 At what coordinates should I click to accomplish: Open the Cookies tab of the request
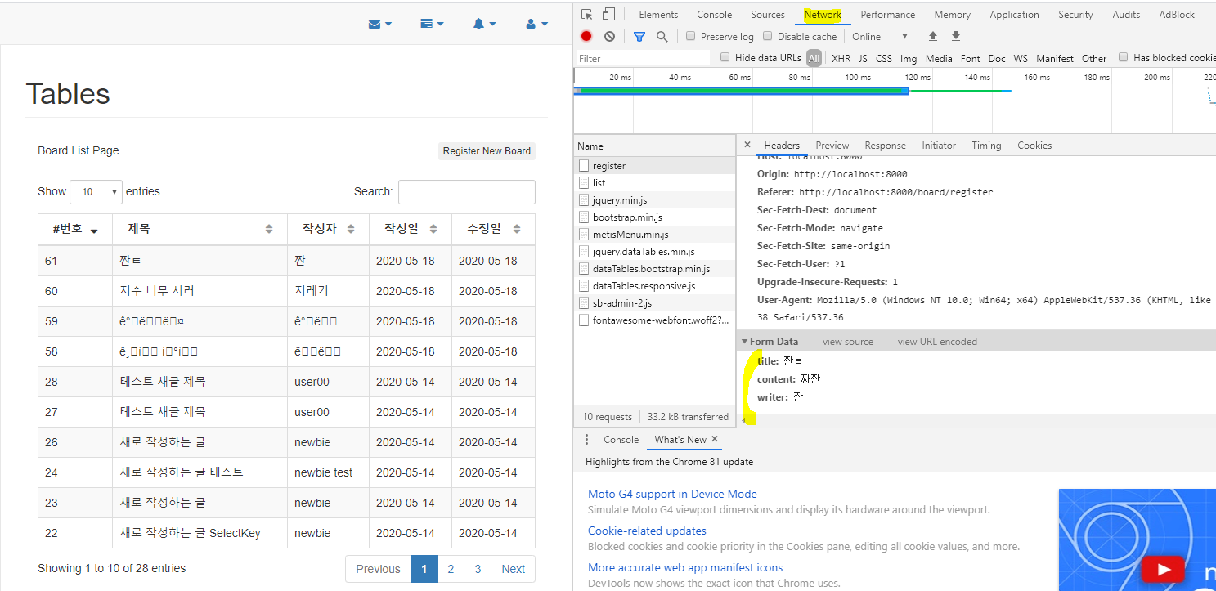(x=1034, y=145)
